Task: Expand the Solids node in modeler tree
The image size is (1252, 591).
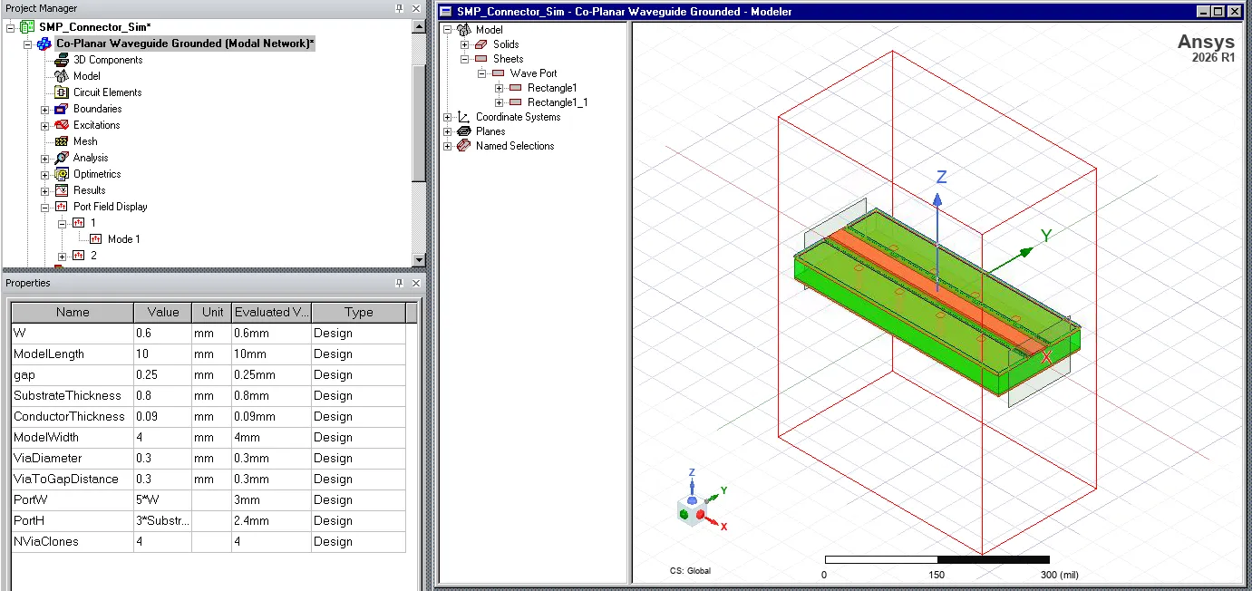Action: coord(465,44)
